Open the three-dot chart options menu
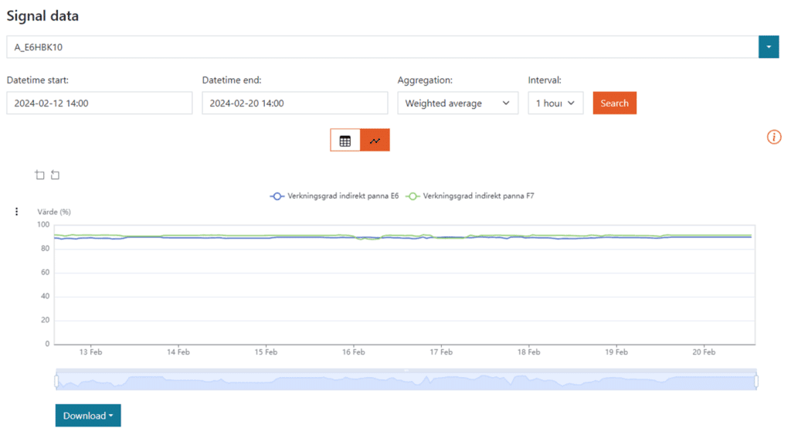This screenshot has height=435, width=791. (17, 212)
